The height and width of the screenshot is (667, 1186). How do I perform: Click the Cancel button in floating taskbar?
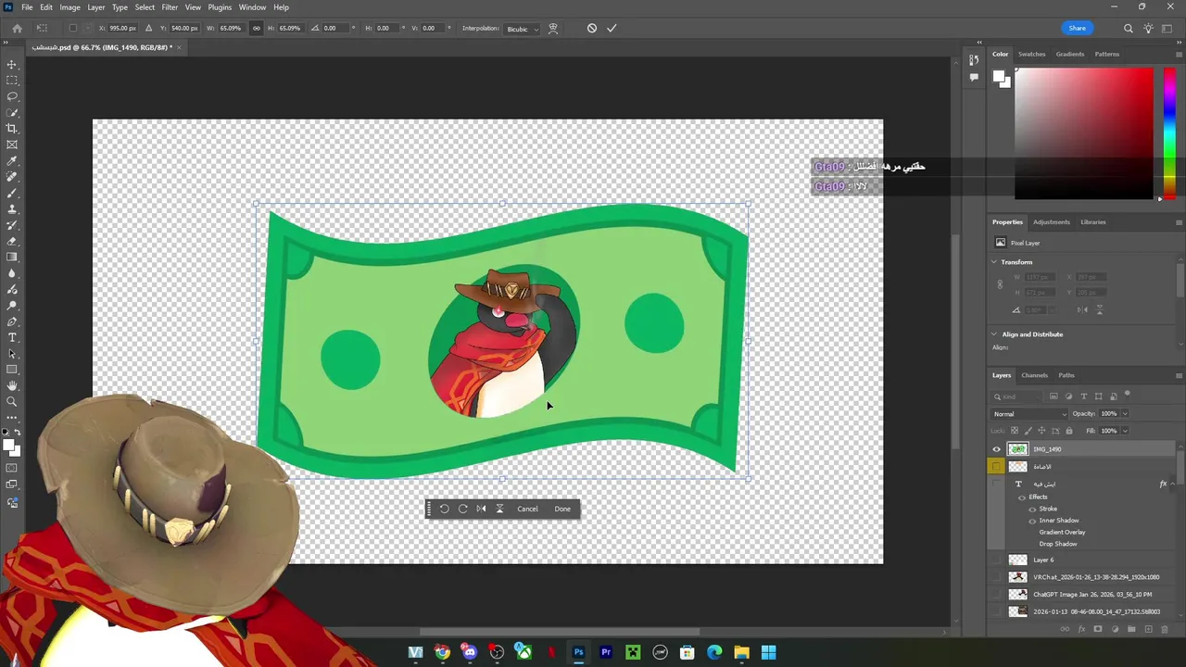(x=527, y=509)
